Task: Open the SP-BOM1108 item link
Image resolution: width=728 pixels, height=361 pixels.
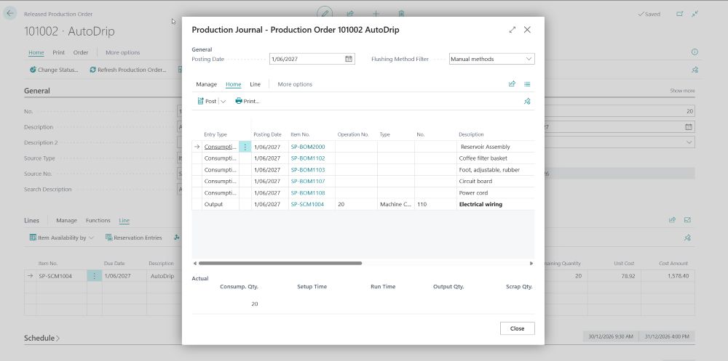Action: click(x=308, y=192)
